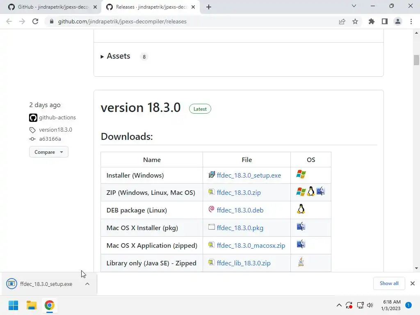This screenshot has height=315, width=420.
Task: Close the downloads bar
Action: [413, 283]
